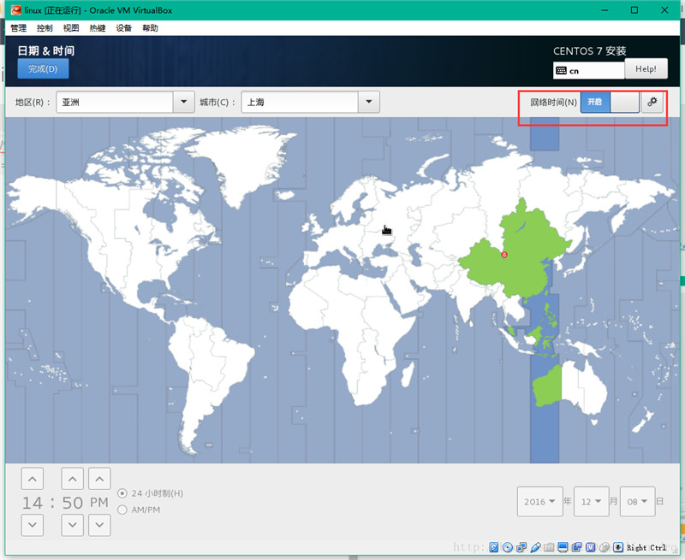Image resolution: width=685 pixels, height=560 pixels.
Task: Open the 12 month dropdown
Action: pyautogui.click(x=592, y=502)
